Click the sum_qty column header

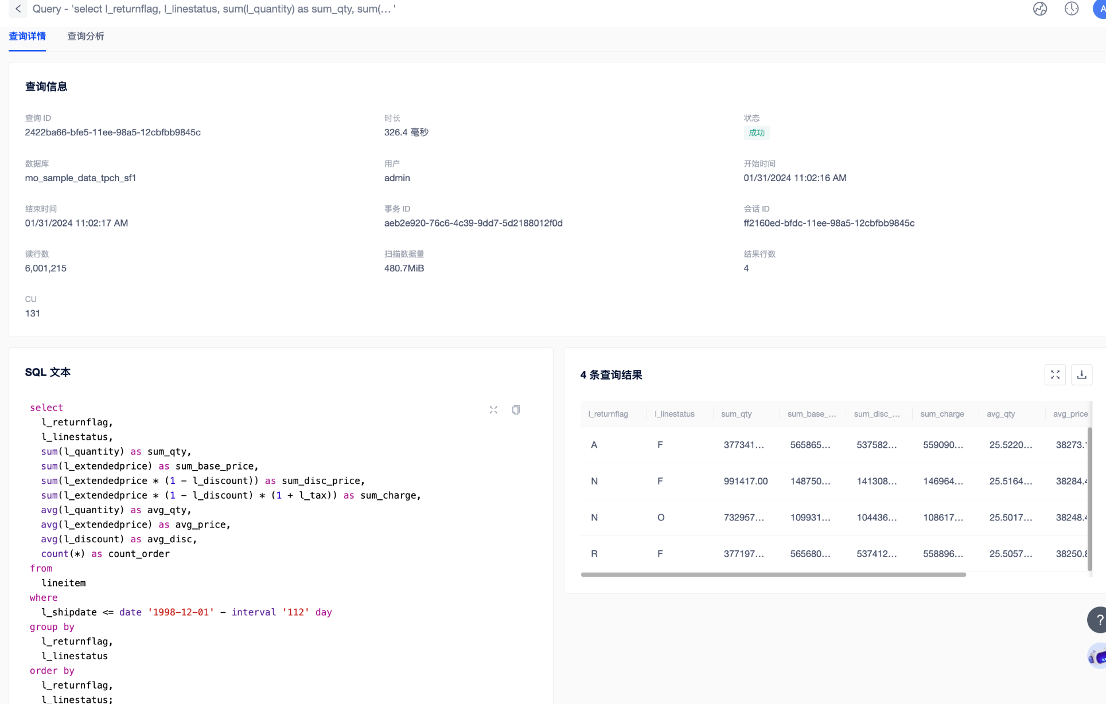click(736, 414)
